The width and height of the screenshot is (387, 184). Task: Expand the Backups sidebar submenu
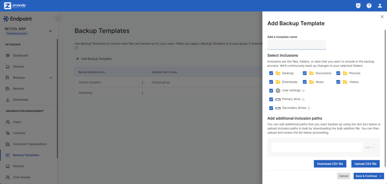click(51, 78)
